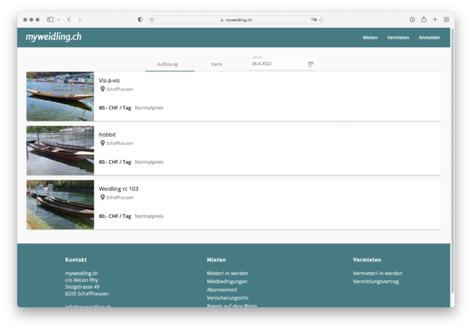The image size is (472, 330).
Task: Click the translate icon in address bar
Action: 314,20
